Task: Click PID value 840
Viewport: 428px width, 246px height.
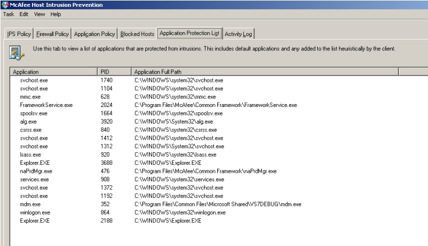Action: [x=105, y=130]
